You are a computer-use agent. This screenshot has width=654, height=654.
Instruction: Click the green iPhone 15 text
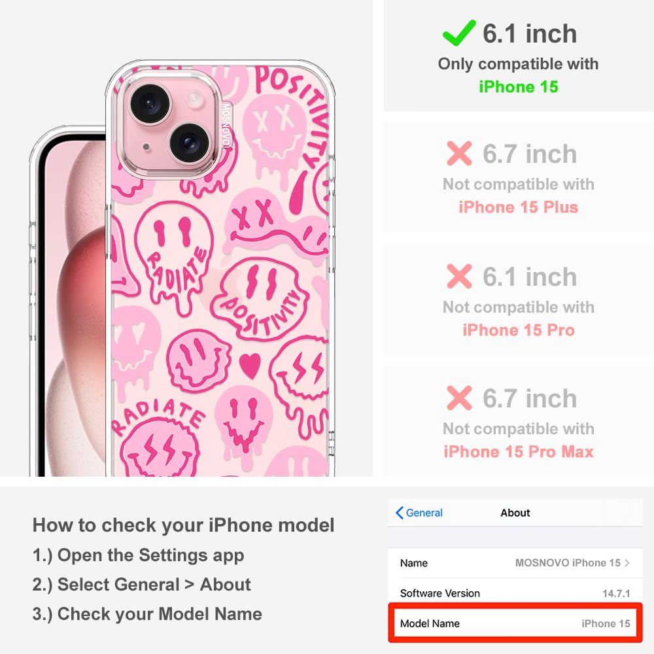click(x=519, y=87)
